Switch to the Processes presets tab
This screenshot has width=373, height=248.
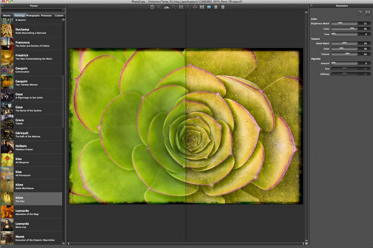coord(47,16)
